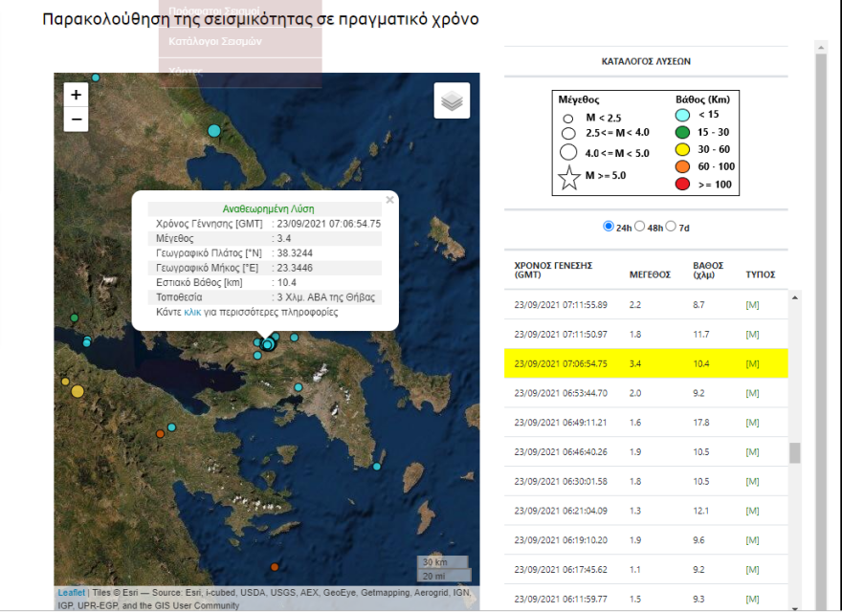Select the 48h time filter
The height and width of the screenshot is (612, 842).
(641, 226)
